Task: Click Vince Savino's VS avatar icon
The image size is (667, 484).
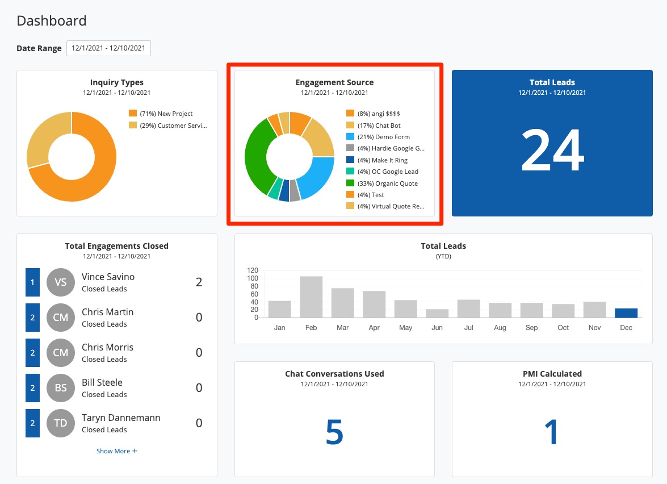Action: point(61,282)
